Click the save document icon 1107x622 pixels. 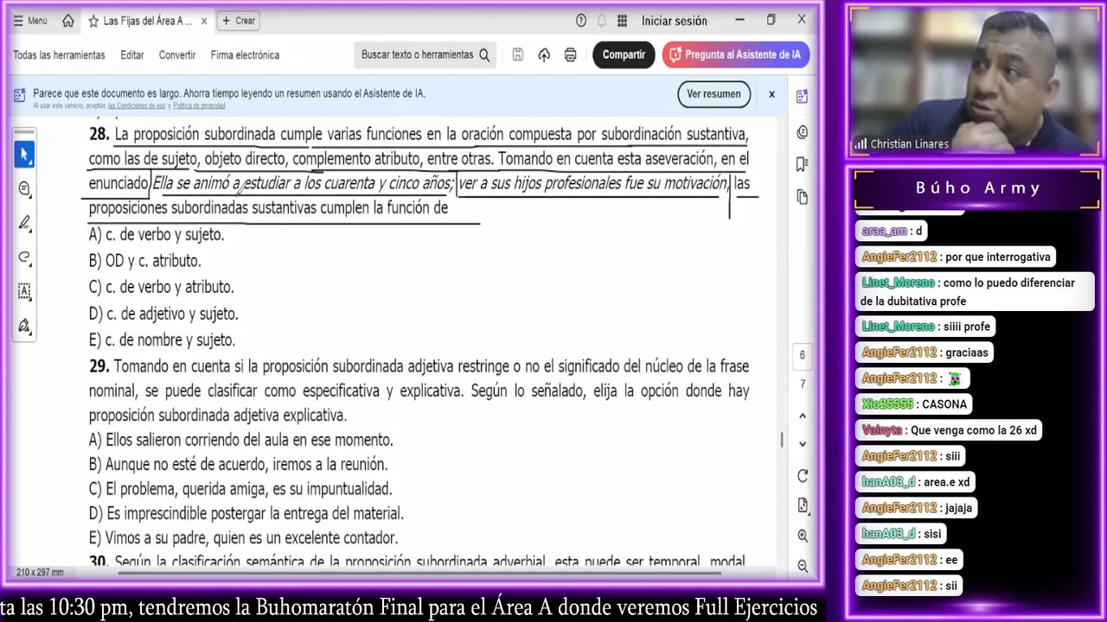[517, 54]
